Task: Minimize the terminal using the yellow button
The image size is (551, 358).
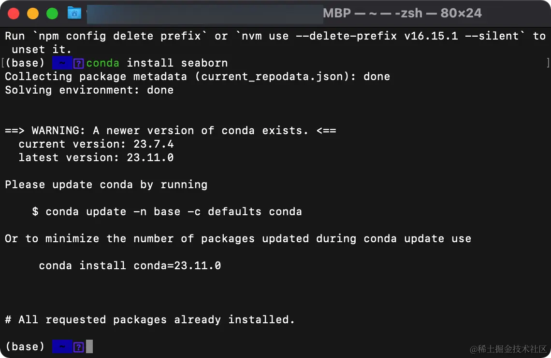Action: click(33, 14)
